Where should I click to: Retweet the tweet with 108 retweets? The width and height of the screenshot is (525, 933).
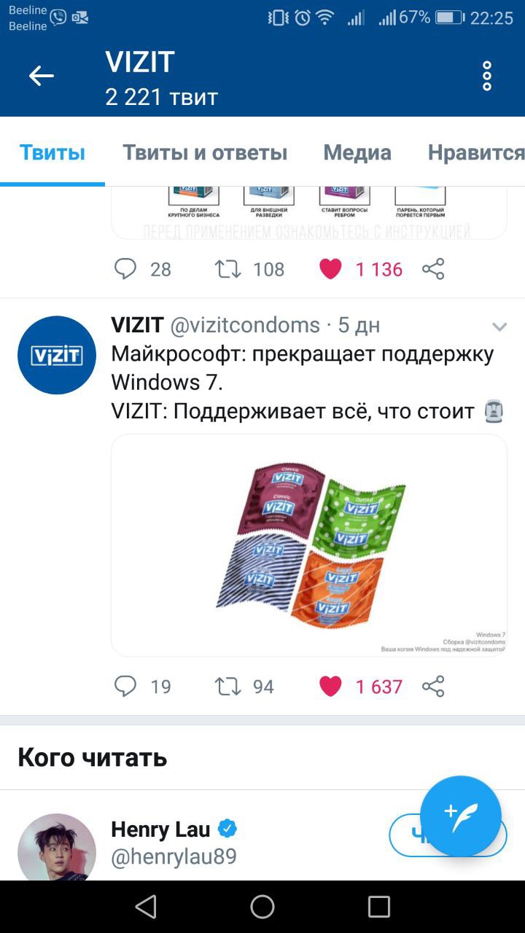click(228, 269)
